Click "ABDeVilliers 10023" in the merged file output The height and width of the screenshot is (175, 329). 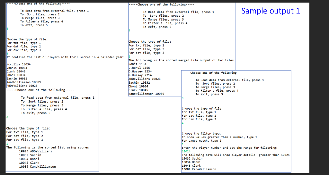(145, 79)
